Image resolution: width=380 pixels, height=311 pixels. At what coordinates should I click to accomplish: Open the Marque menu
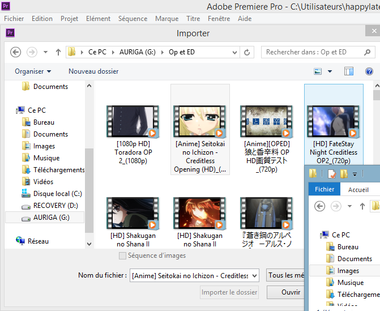(166, 19)
